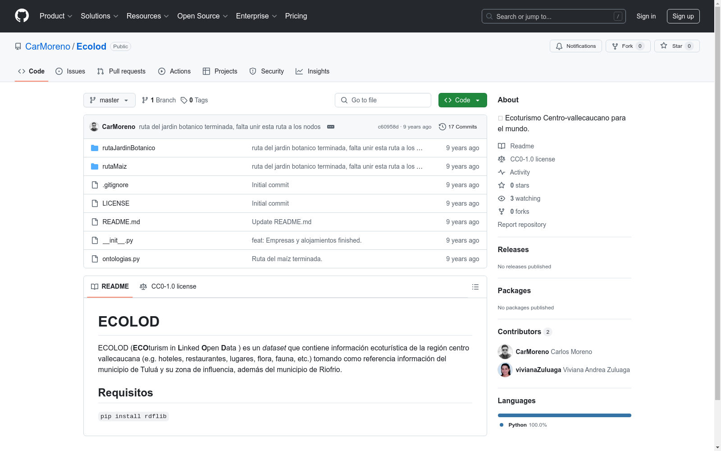Click the rutaMaiz folder icon
Viewport: 721px width, 451px height.
(x=95, y=166)
